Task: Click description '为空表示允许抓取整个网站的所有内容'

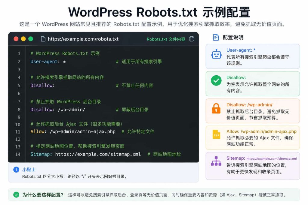Action: pyautogui.click(x=258, y=87)
